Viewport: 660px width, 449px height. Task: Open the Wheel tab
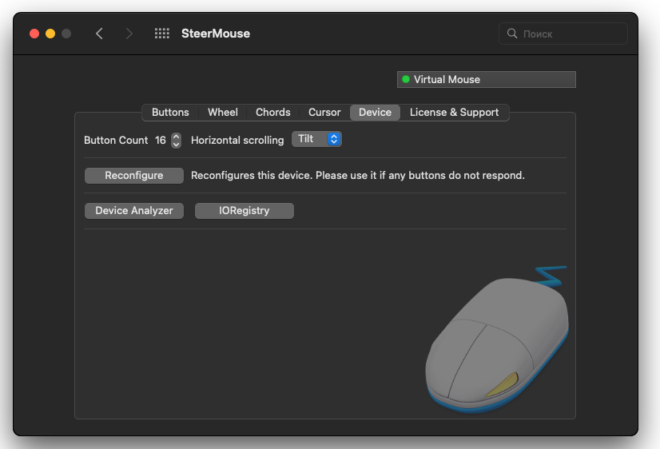(223, 113)
